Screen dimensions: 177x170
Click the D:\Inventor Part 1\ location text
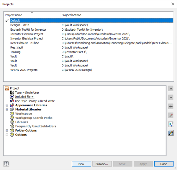[74, 52]
